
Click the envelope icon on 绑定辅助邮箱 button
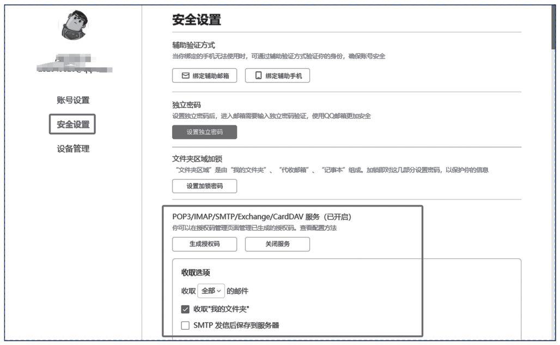[x=186, y=75]
